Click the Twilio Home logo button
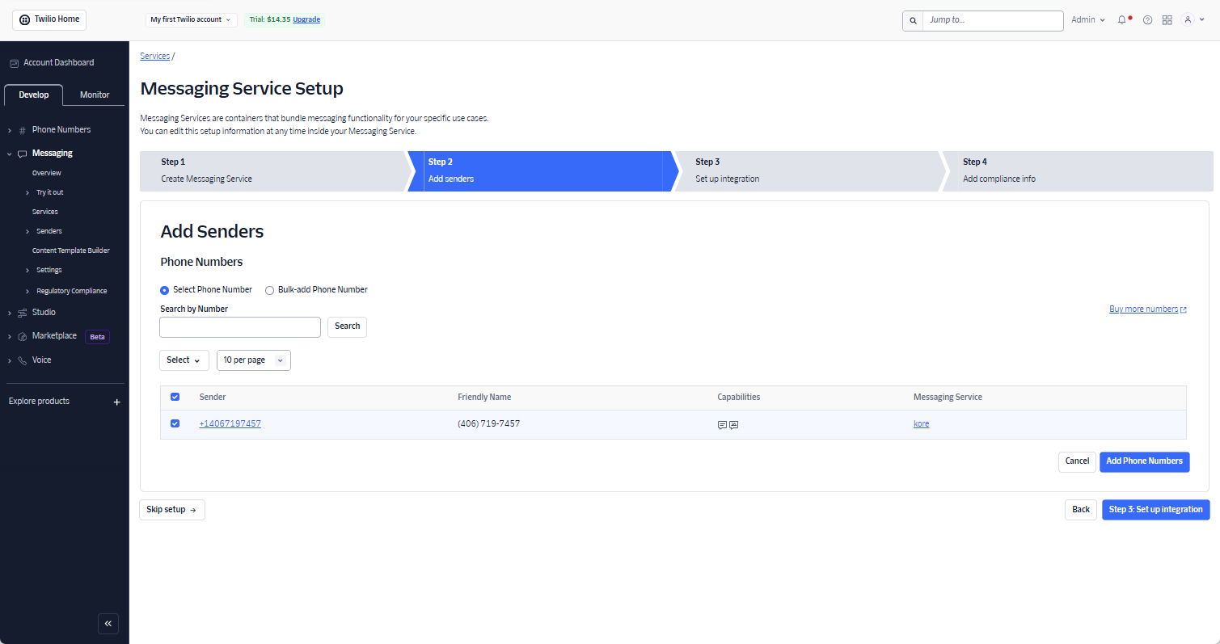Image resolution: width=1220 pixels, height=644 pixels. (x=49, y=19)
